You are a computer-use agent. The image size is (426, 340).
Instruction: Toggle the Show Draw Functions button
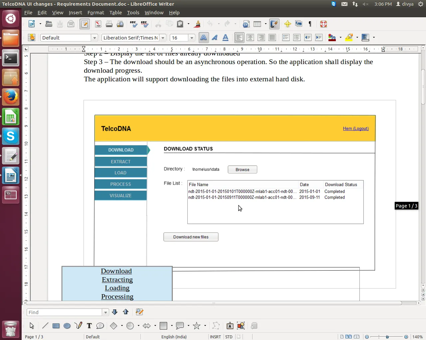274,24
